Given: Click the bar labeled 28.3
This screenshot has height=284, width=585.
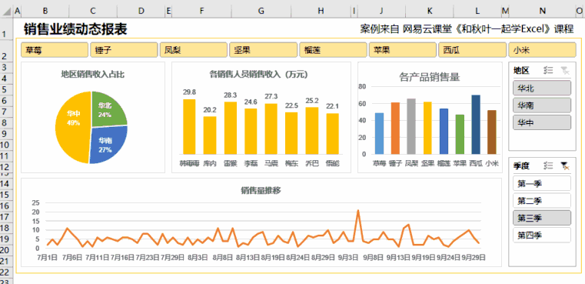Looking at the screenshot, I should pos(230,128).
